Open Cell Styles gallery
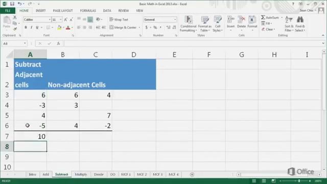This screenshot has width=327, height=184. (218, 24)
